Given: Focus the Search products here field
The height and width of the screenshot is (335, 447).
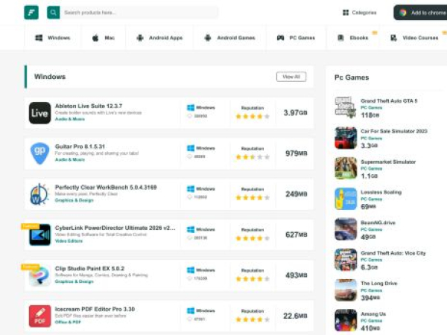Looking at the screenshot, I should point(139,13).
